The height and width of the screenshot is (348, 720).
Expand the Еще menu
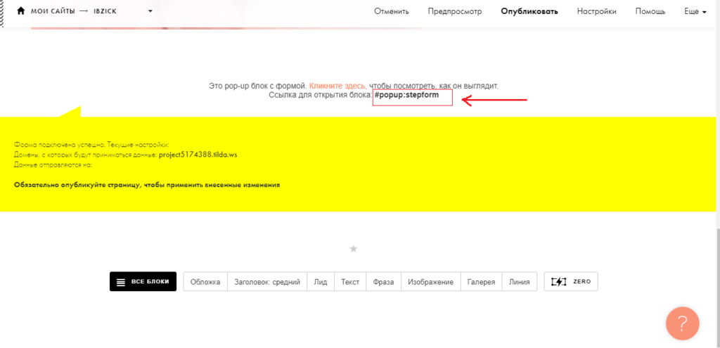coord(695,11)
